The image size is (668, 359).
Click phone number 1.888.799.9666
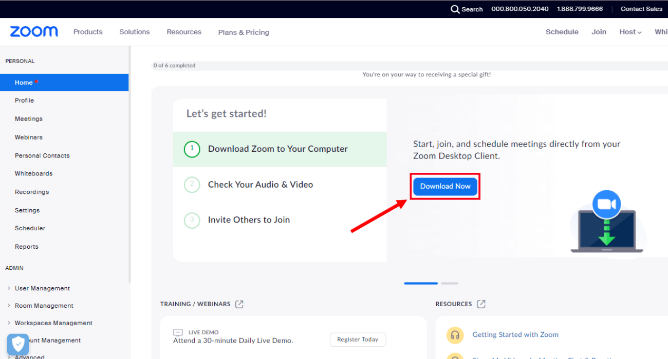click(580, 9)
